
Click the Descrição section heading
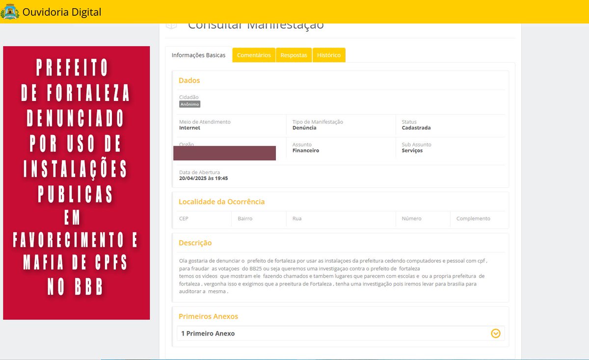pyautogui.click(x=195, y=243)
